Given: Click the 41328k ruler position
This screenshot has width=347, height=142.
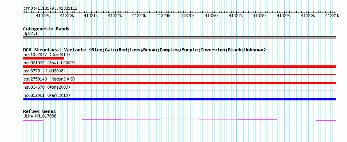Looking at the screenshot, I should pos(260,16).
